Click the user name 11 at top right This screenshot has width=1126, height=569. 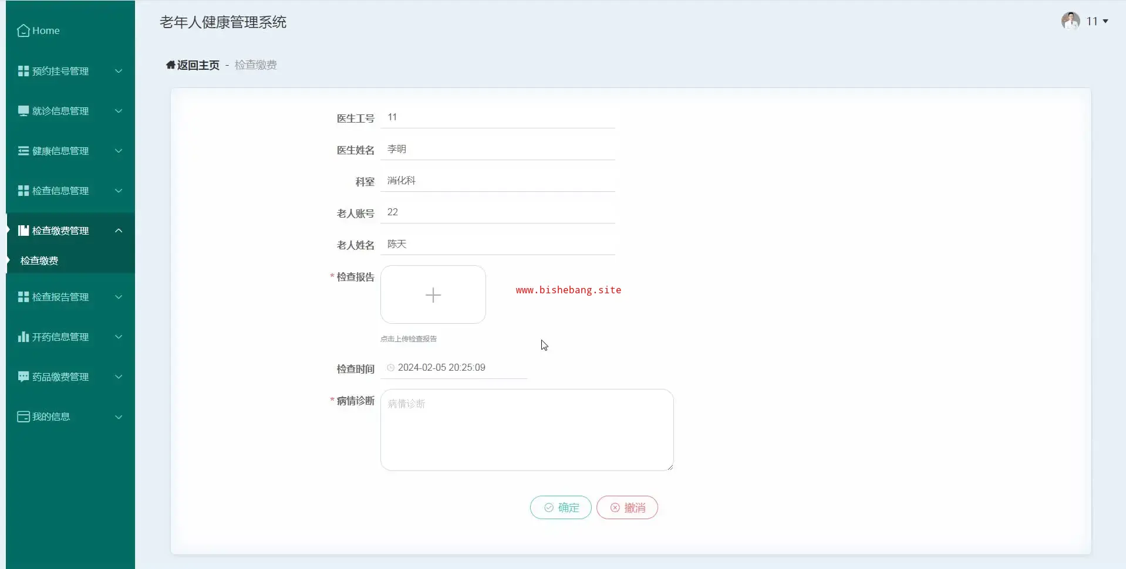pos(1092,21)
